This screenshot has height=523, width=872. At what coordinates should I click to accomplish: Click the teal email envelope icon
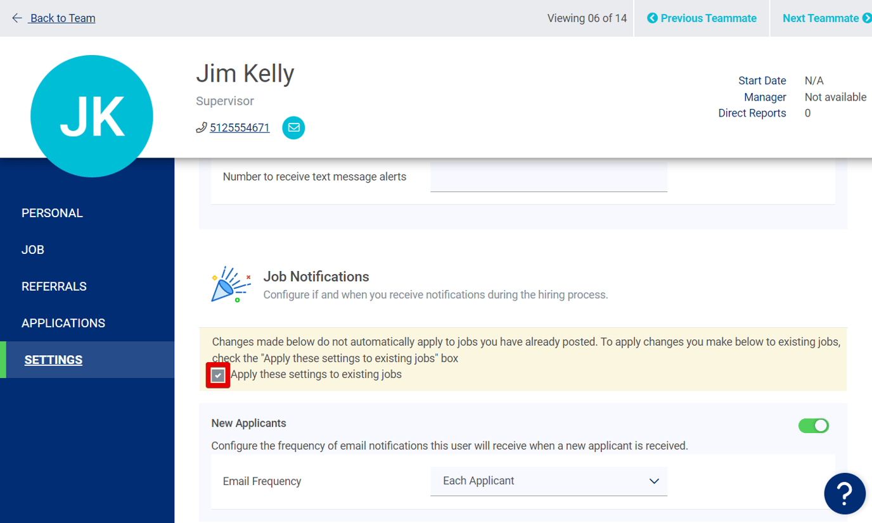click(293, 127)
